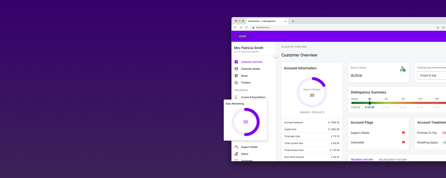The height and width of the screenshot is (178, 446).
Task: Switch to the Delinquency History tab
Action: point(392,159)
